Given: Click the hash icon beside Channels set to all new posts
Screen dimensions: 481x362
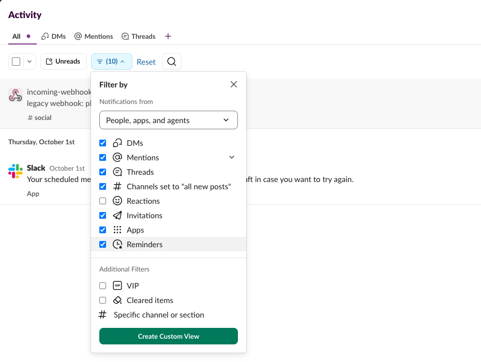Looking at the screenshot, I should [117, 187].
